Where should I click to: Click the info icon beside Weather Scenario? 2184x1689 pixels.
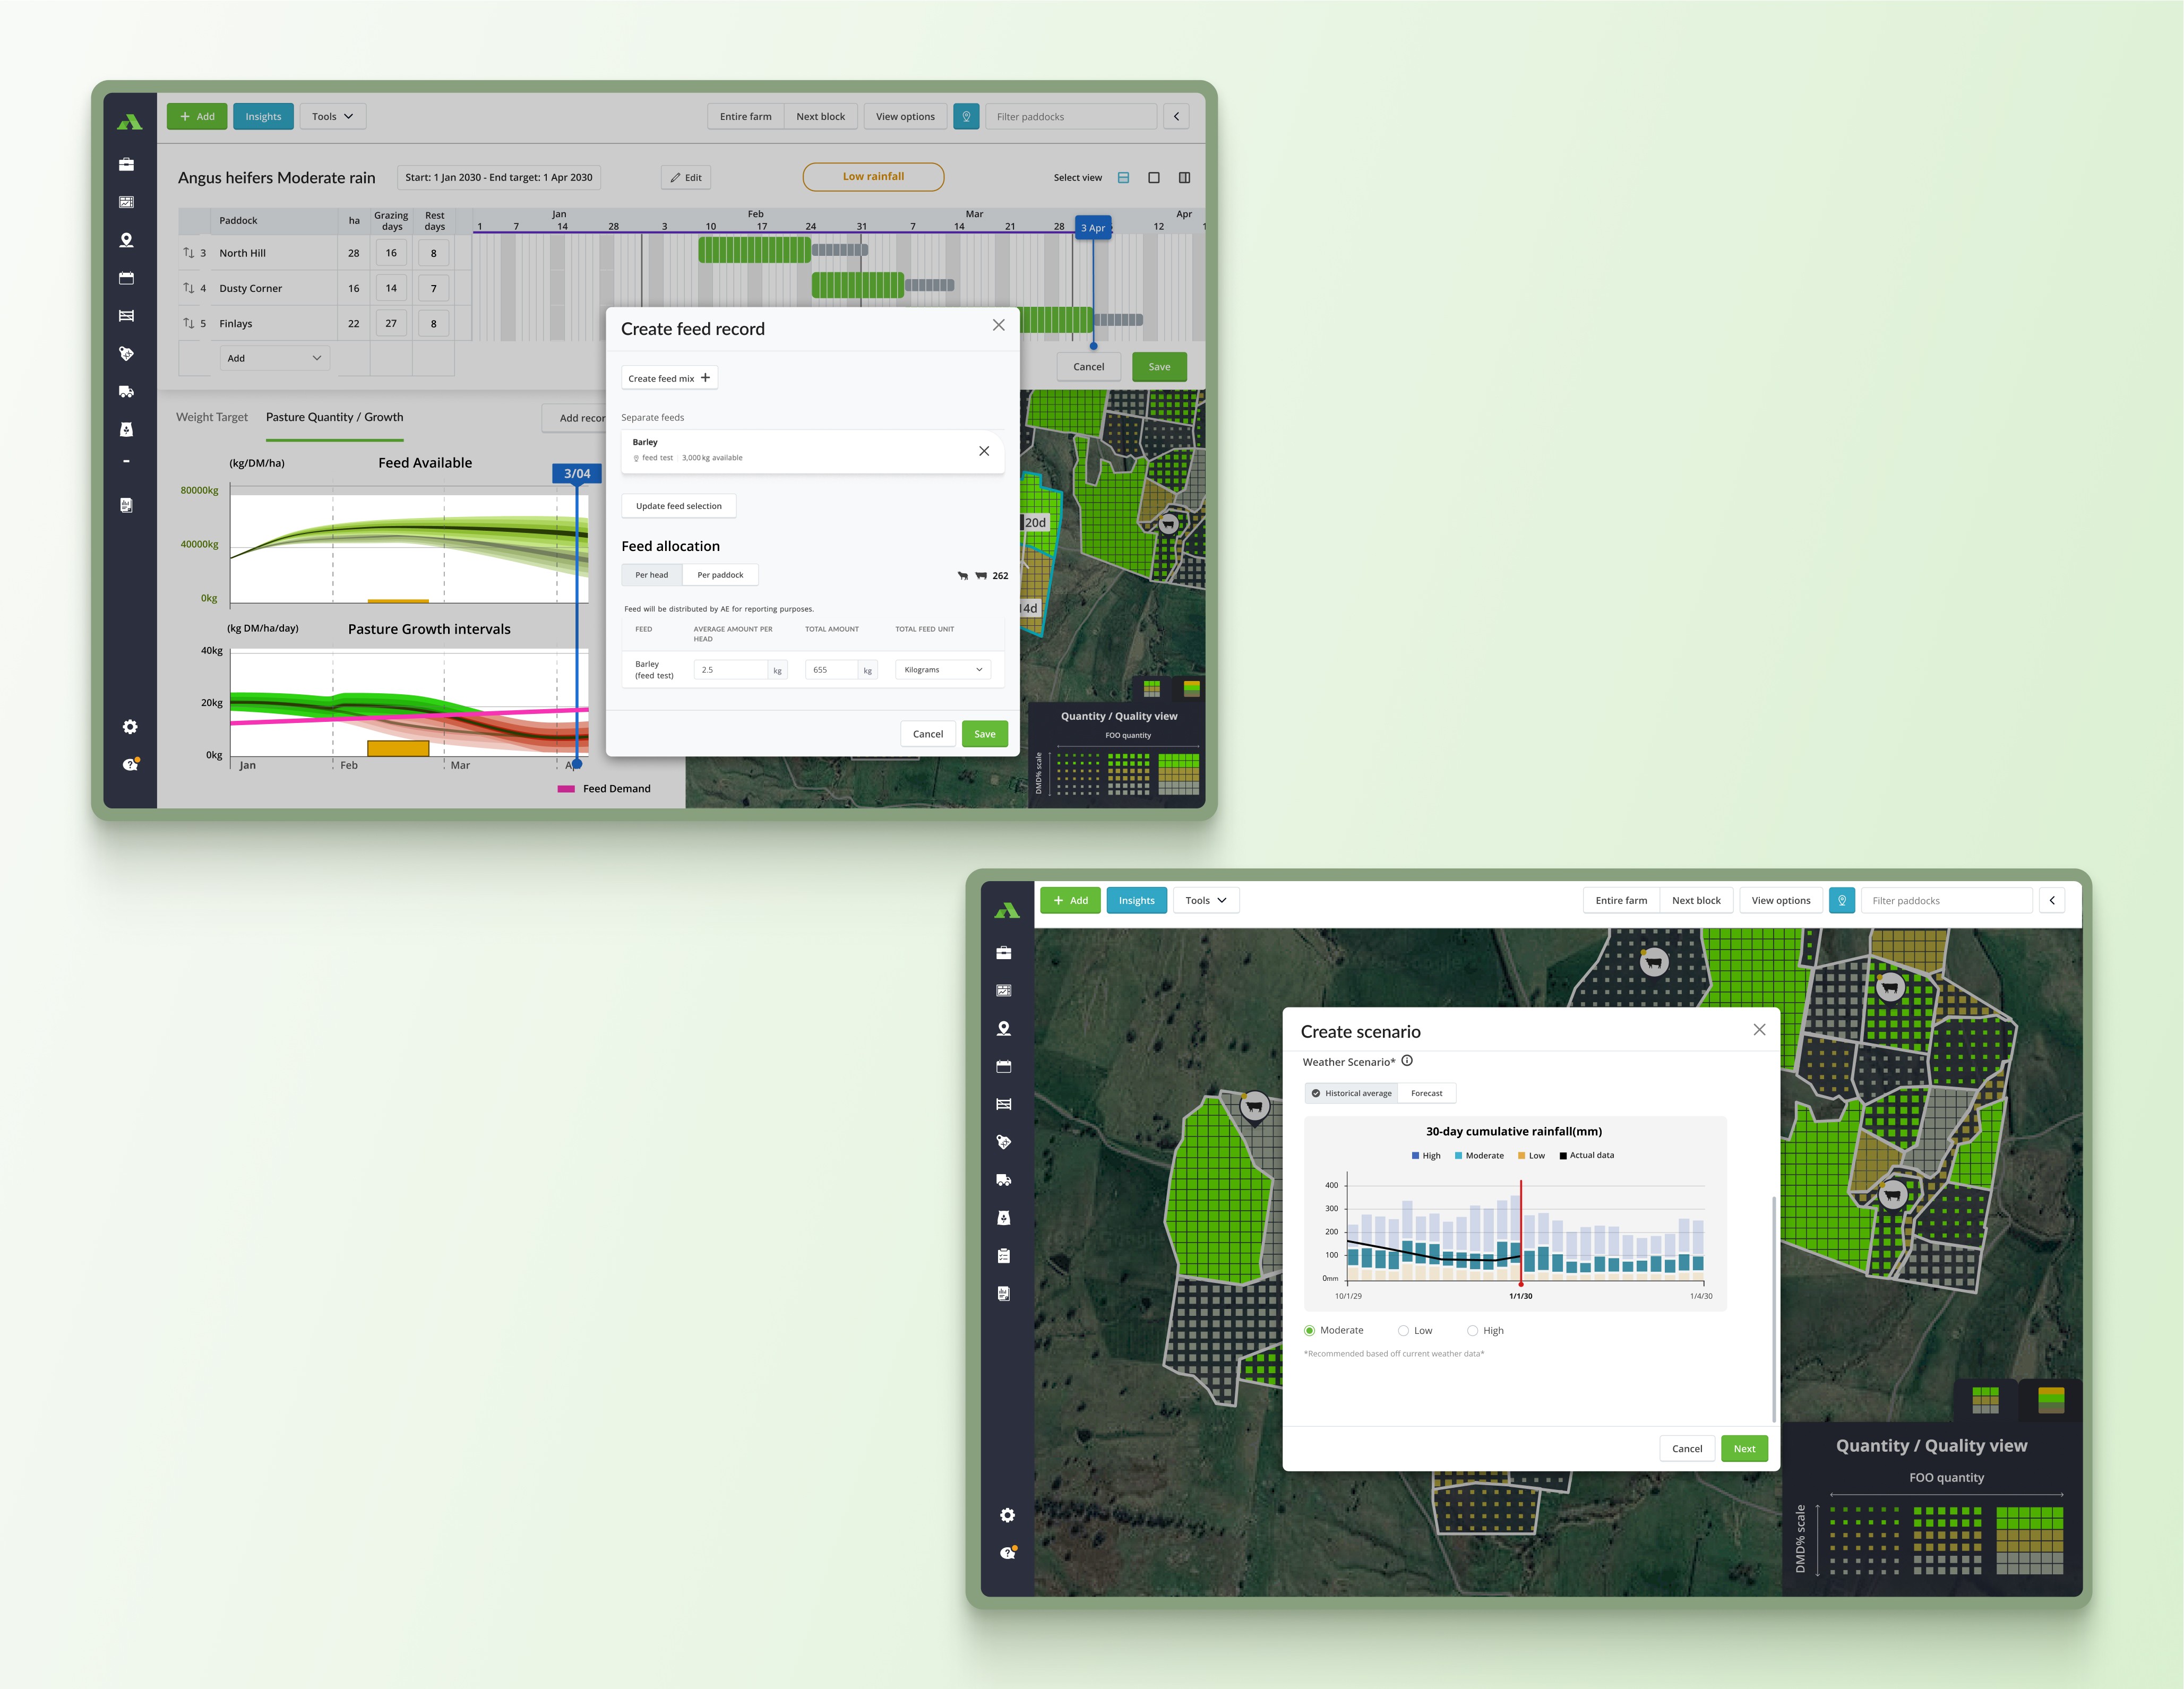click(x=1407, y=1061)
